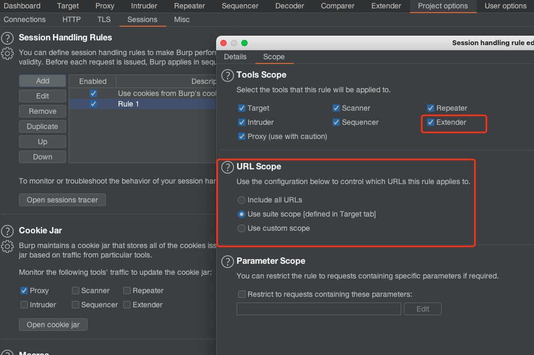Open the Cookie Jar gear options
This screenshot has height=355, width=534.
click(7, 245)
